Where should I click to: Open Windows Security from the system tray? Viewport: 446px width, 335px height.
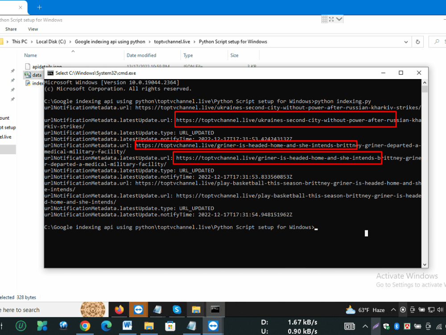pos(386,326)
